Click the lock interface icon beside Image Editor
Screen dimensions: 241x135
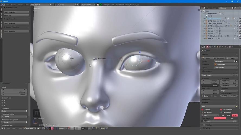coord(237,61)
